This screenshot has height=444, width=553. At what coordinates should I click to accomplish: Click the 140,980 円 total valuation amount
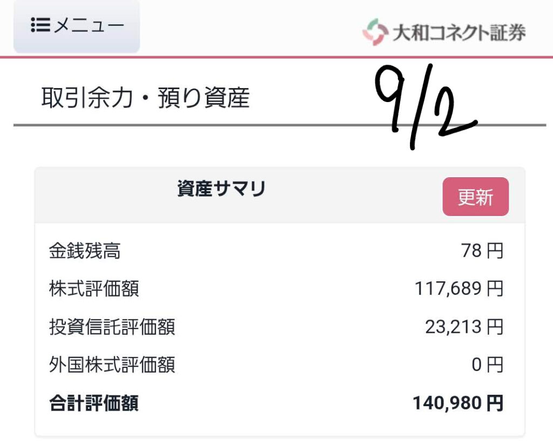tap(458, 403)
